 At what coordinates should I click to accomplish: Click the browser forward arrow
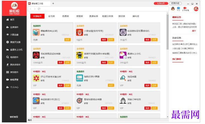click(35, 9)
